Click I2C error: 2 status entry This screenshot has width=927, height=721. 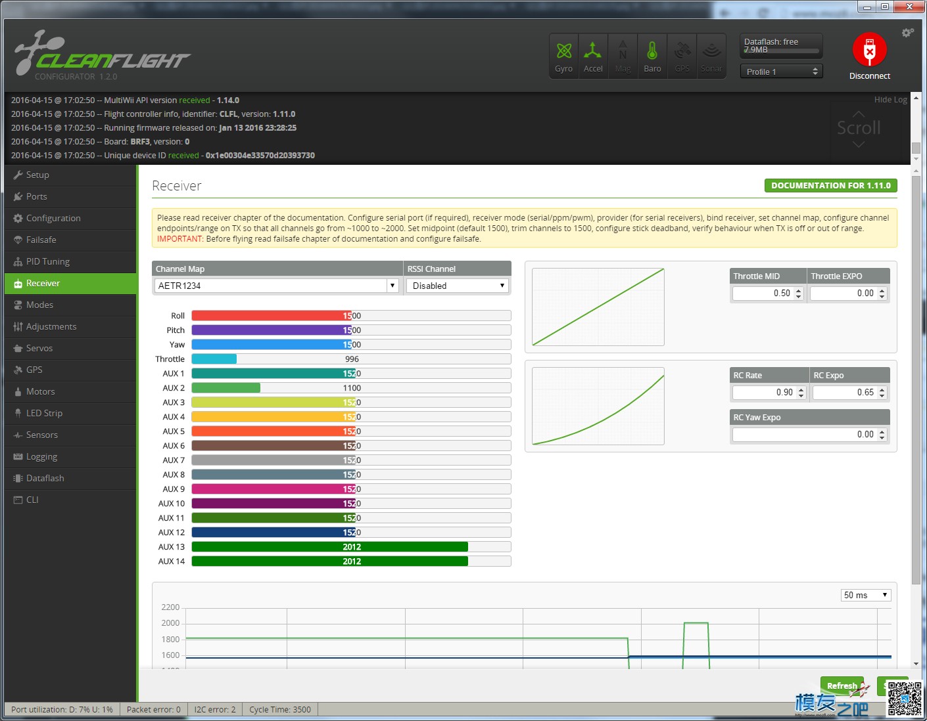[x=215, y=709]
